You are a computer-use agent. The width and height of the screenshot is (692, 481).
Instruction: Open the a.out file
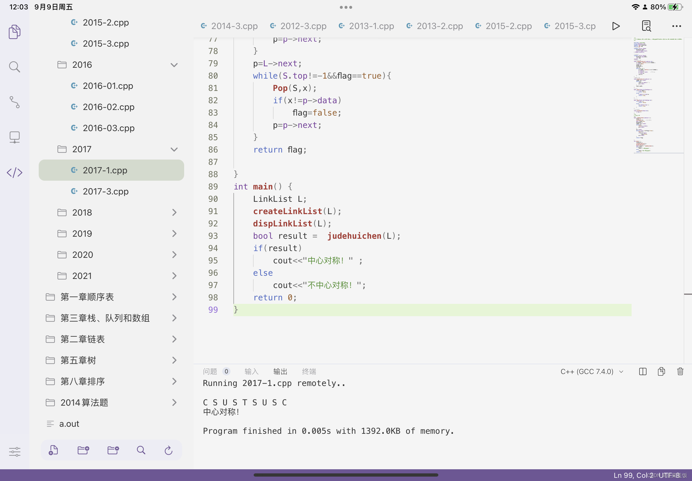click(111, 424)
